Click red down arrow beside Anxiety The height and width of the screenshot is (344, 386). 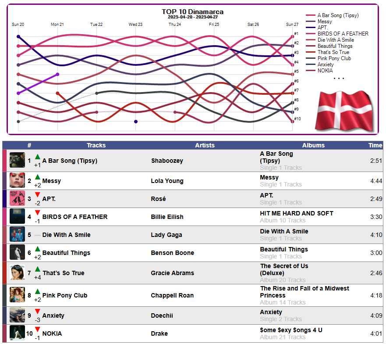click(37, 312)
